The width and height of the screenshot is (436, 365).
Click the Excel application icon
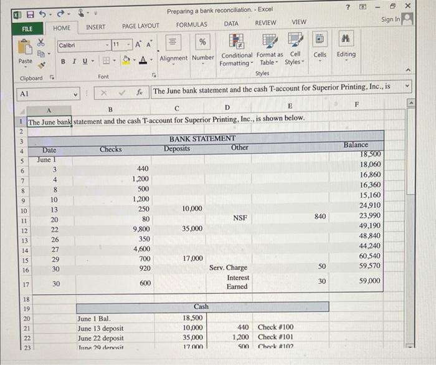17,15
